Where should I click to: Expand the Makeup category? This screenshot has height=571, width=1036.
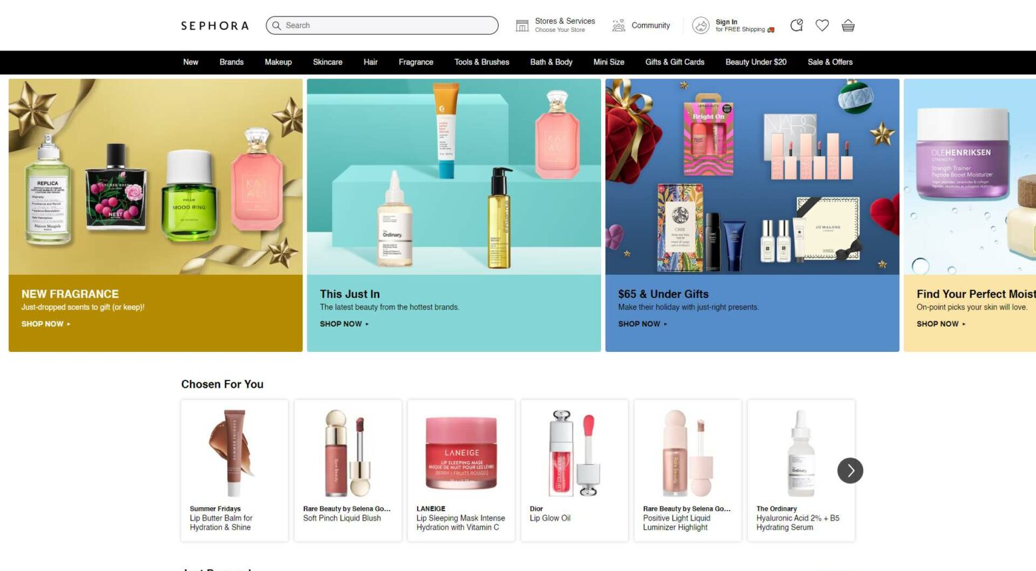tap(278, 62)
